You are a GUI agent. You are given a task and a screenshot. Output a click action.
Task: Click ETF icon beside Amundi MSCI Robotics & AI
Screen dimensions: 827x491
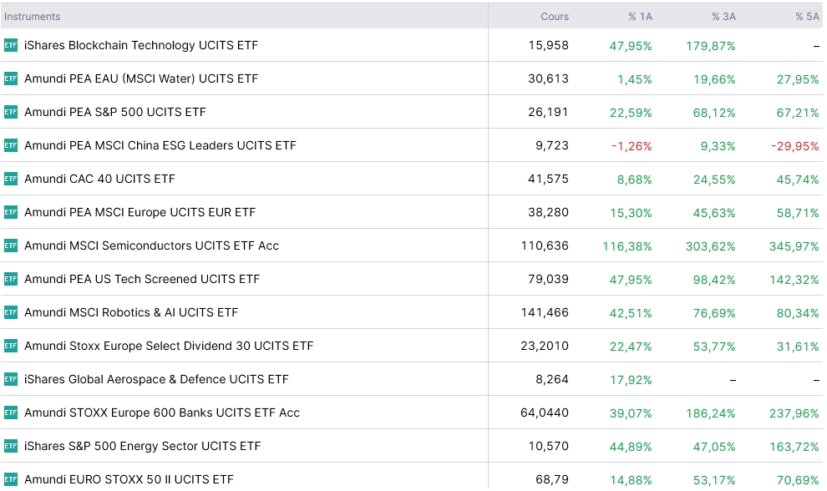[x=11, y=312]
